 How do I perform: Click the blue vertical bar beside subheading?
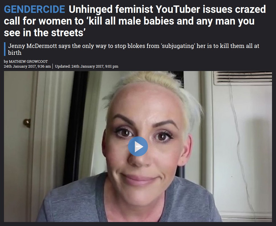[x=5, y=49]
